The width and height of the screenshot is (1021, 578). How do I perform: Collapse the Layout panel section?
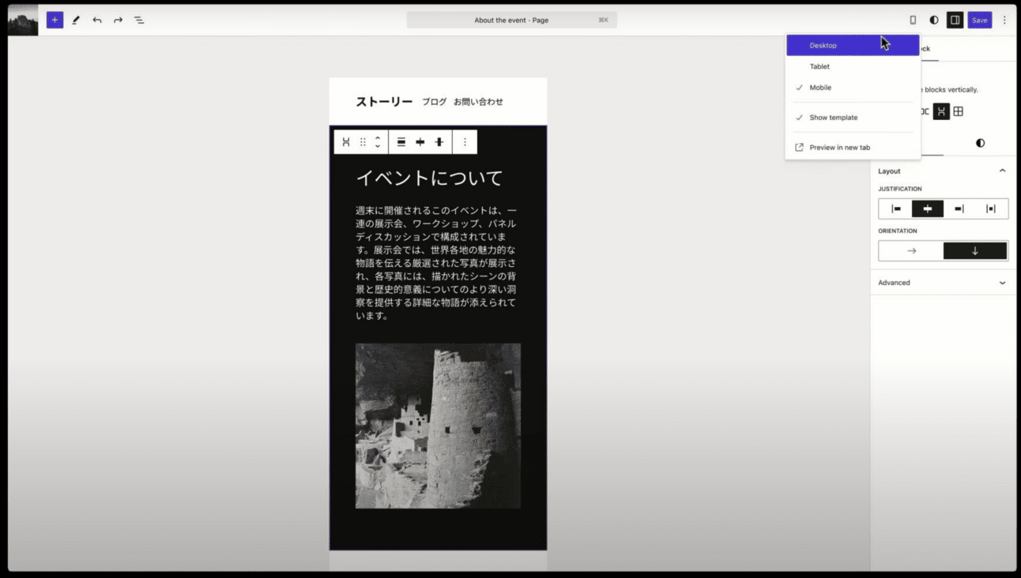[943, 171]
